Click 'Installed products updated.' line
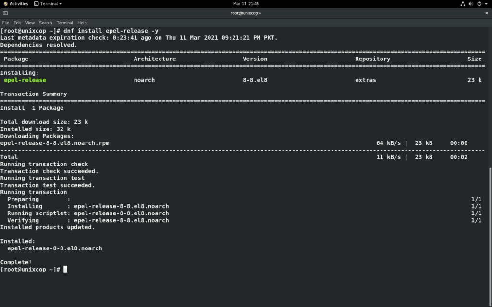The width and height of the screenshot is (492, 307). tap(48, 227)
